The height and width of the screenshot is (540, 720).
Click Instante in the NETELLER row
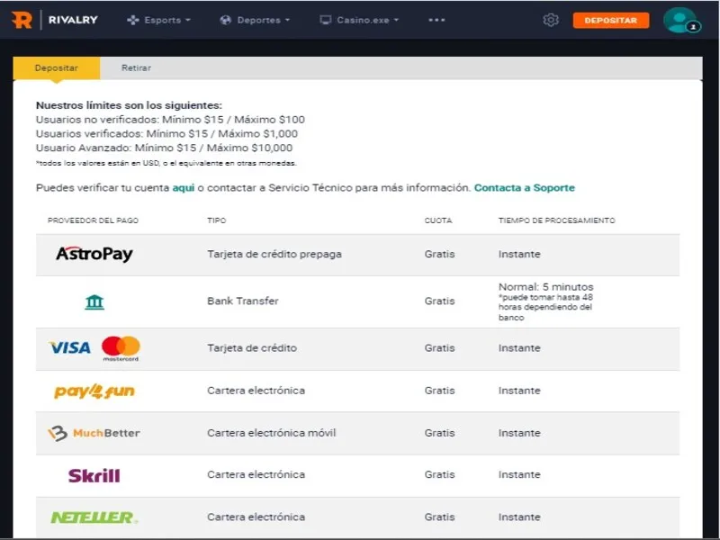tap(519, 517)
